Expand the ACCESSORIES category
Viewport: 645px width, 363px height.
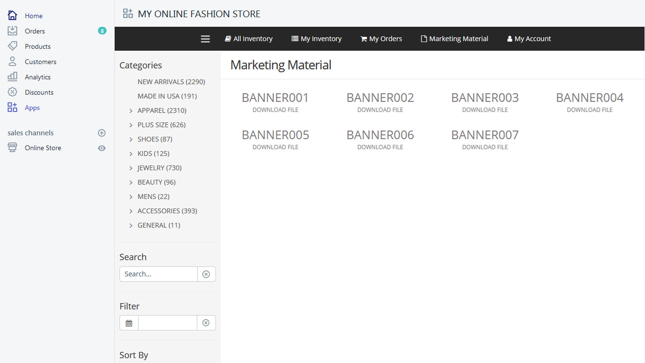pos(131,211)
